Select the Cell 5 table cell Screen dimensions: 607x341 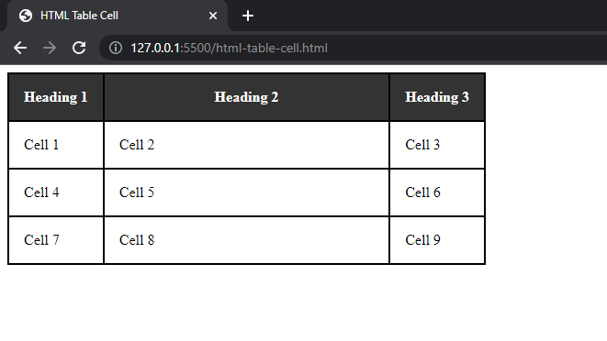coord(247,192)
